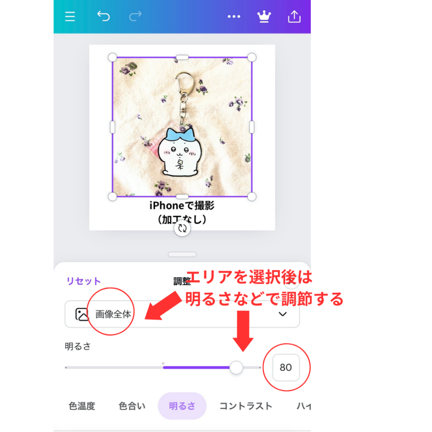This screenshot has height=432, width=432.
Task: Redo the undone action
Action: click(135, 16)
